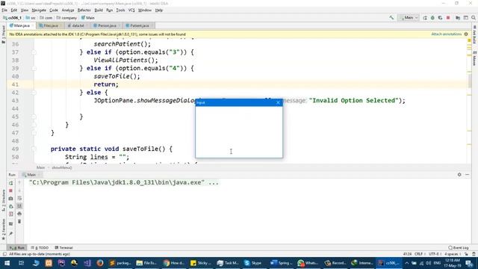Viewport: 478px width, 269px height.
Task: Open the Task Manager taskbar item
Action: click(227, 263)
